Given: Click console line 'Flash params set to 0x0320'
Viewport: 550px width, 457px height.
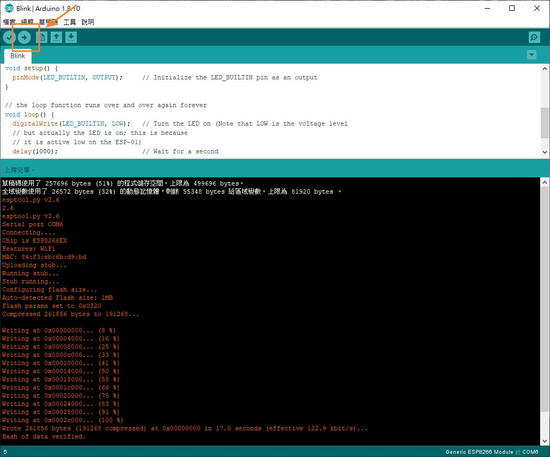Looking at the screenshot, I should [x=52, y=306].
